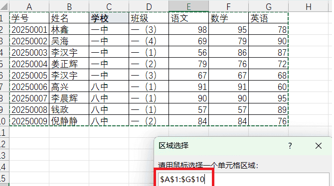Screen dimensions: 334x186
Task: Click the help question mark in 区域选择 dialog
Action: 290,146
